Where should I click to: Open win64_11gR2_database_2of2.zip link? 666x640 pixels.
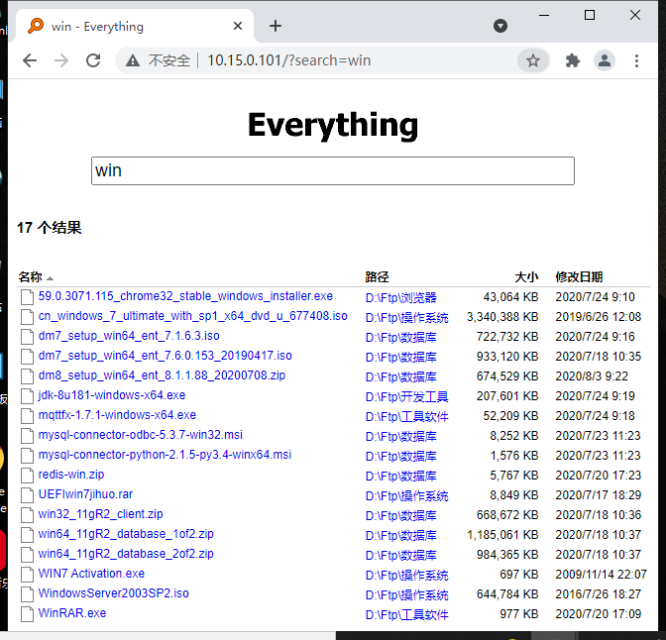click(x=126, y=554)
